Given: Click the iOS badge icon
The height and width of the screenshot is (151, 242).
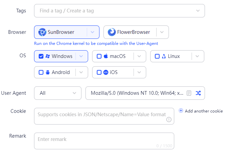Looking at the screenshot, I should tap(106, 72).
